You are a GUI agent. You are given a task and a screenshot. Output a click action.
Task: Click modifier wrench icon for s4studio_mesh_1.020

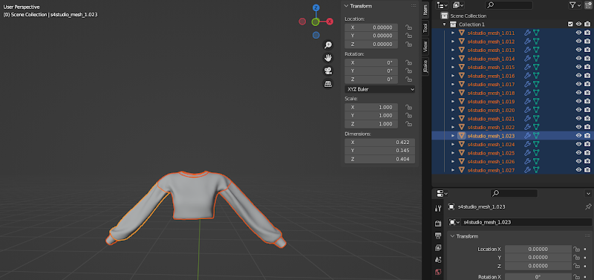(x=527, y=110)
